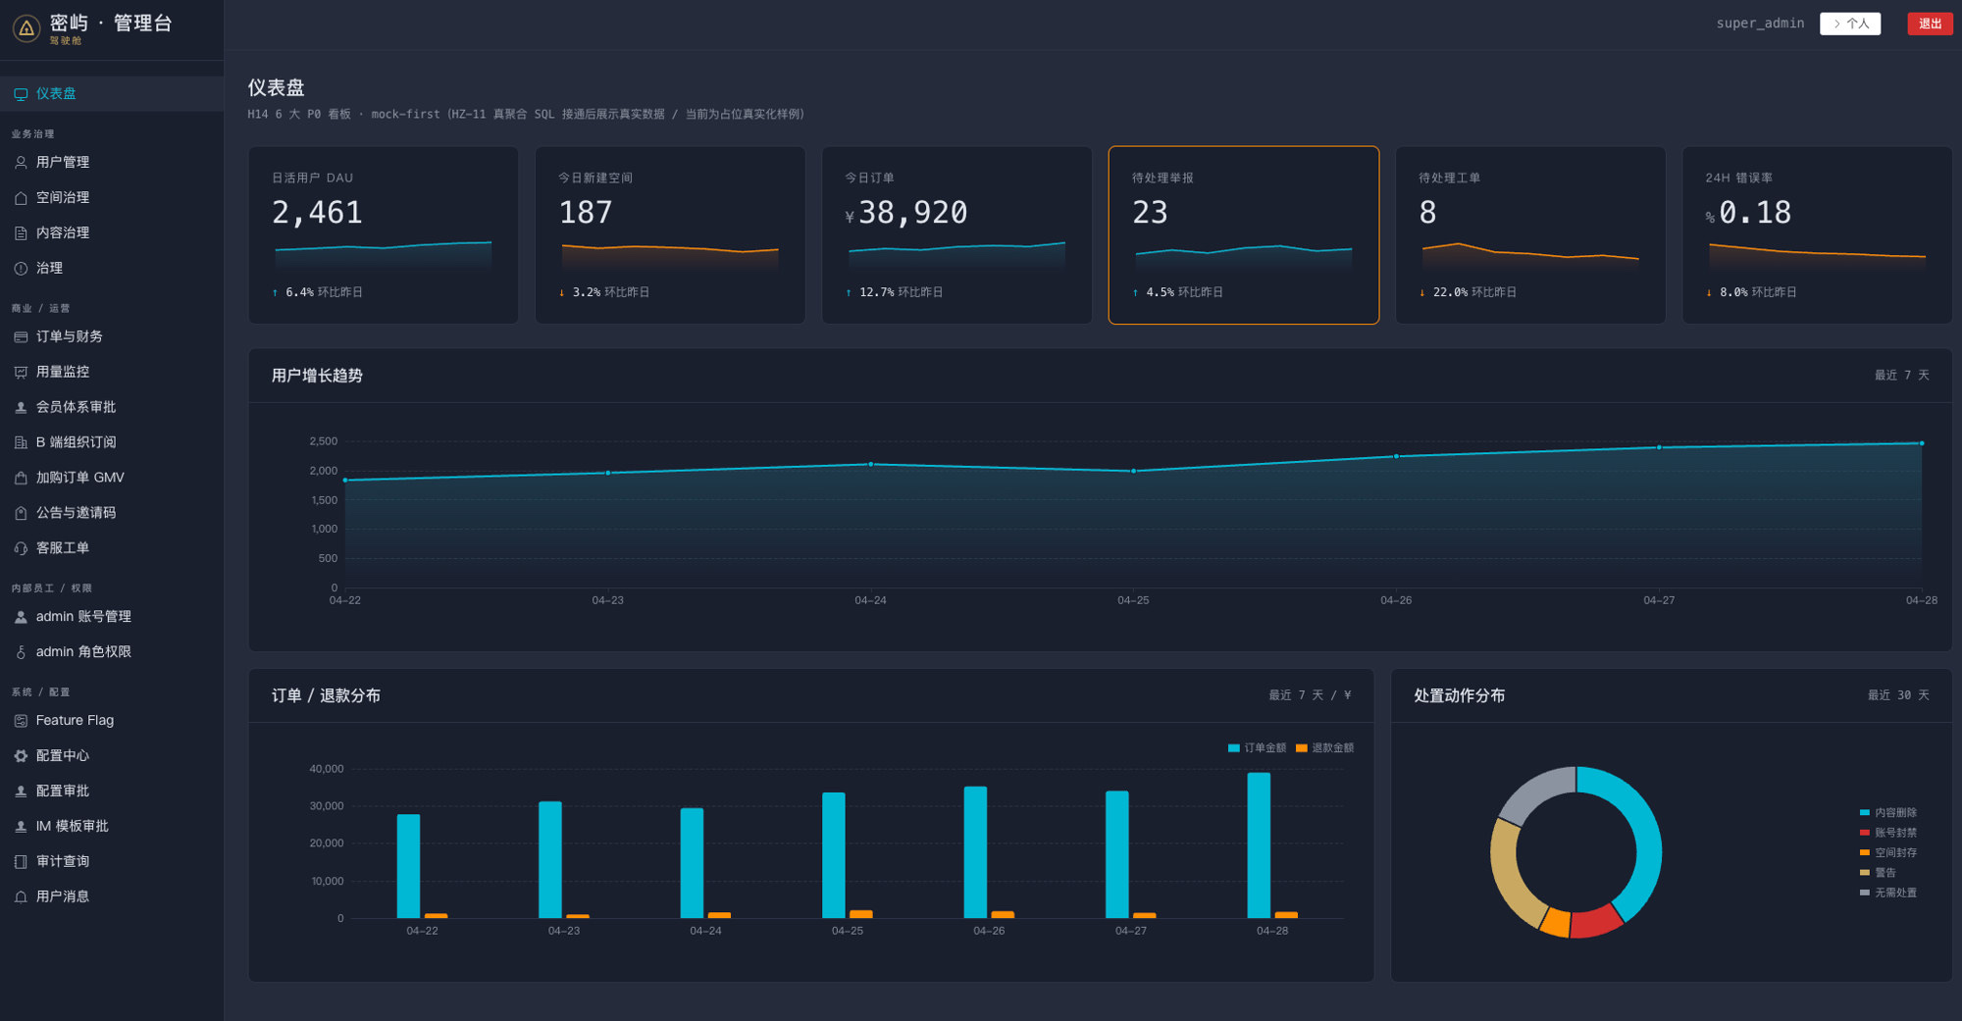Select the 待处理举报 stat card
This screenshot has width=1962, height=1021.
1244,235
